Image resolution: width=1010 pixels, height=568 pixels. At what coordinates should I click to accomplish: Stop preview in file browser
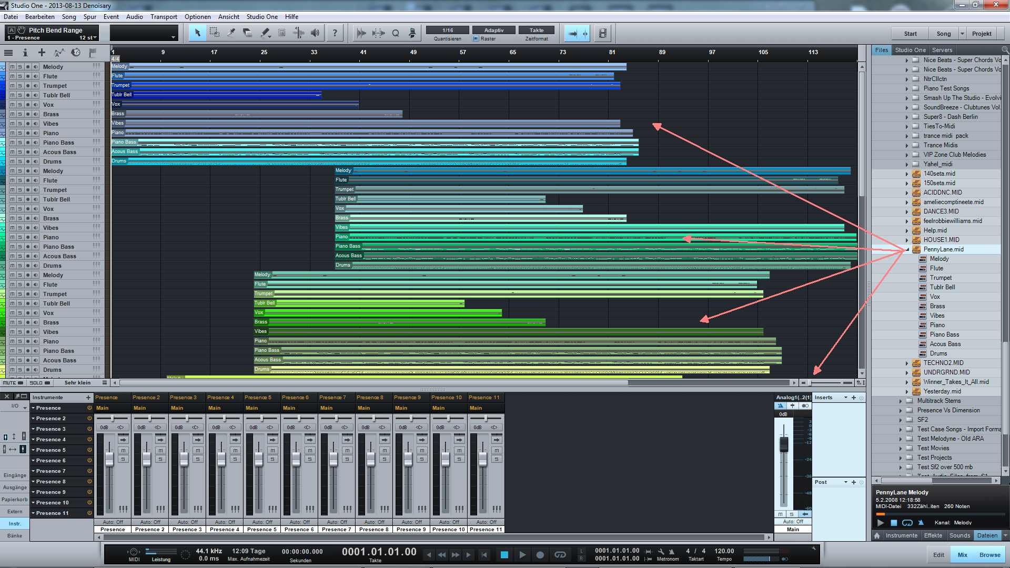point(894,523)
